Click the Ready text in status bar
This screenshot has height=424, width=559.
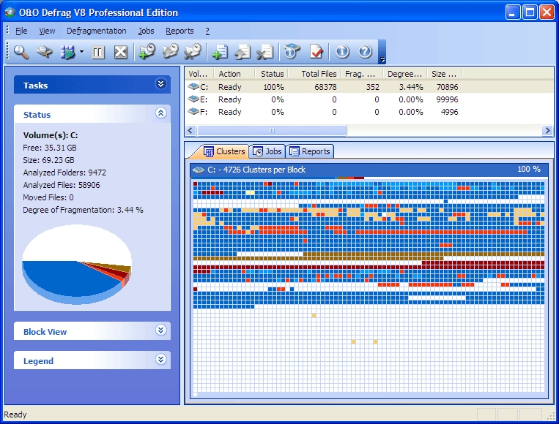[15, 414]
